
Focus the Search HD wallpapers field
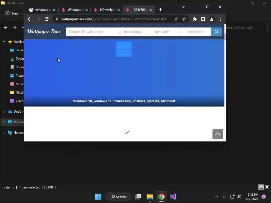(x=90, y=32)
